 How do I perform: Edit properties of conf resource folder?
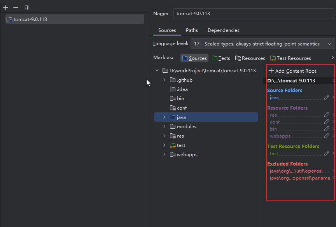tap(327, 122)
